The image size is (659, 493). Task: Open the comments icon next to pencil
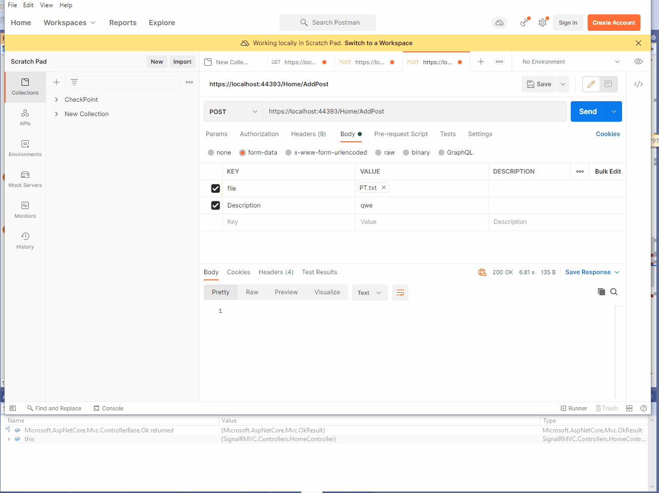coord(608,84)
